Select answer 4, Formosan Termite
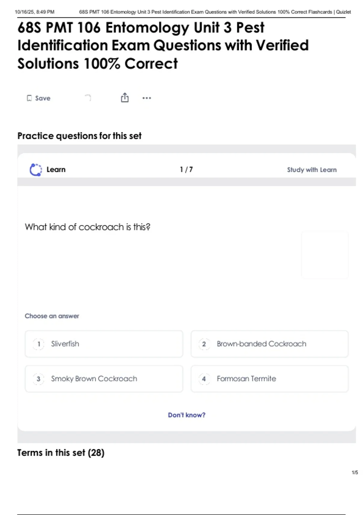The height and width of the screenshot is (515, 363). pos(269,379)
